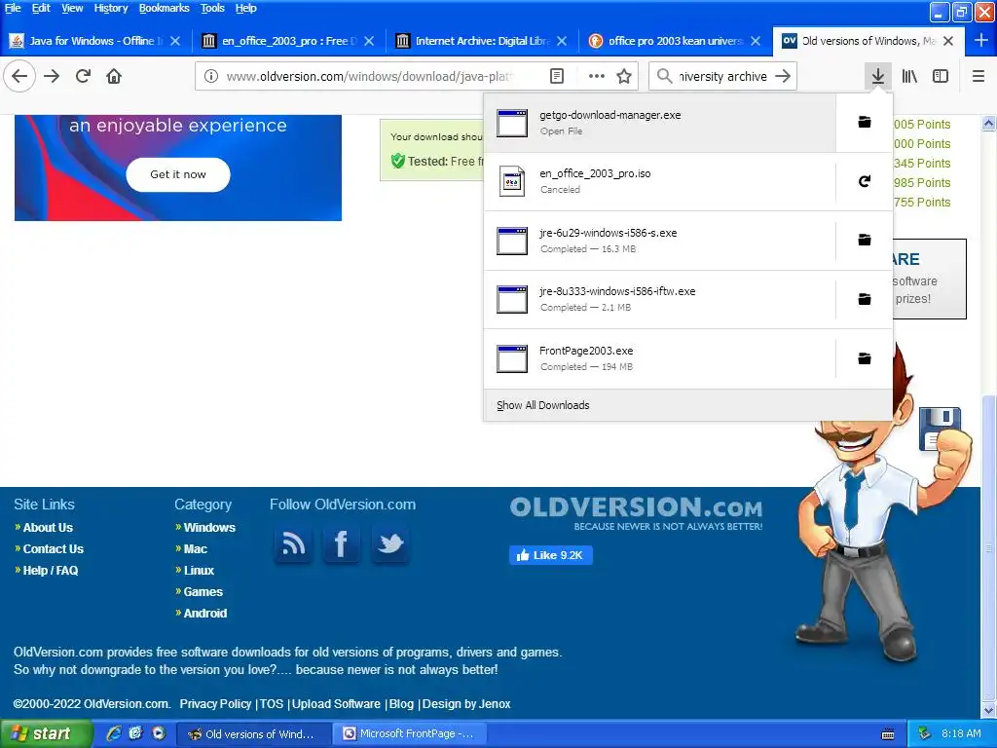997x748 pixels.
Task: Open the Help menu
Action: (246, 8)
